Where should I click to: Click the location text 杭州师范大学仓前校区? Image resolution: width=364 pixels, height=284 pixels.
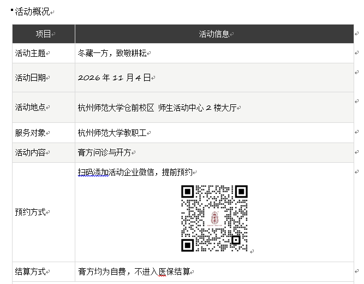[116, 108]
